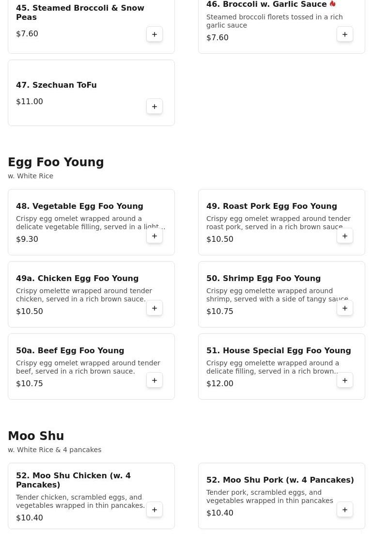Select the Moo Shu section heading
373x534 pixels.
(x=36, y=436)
